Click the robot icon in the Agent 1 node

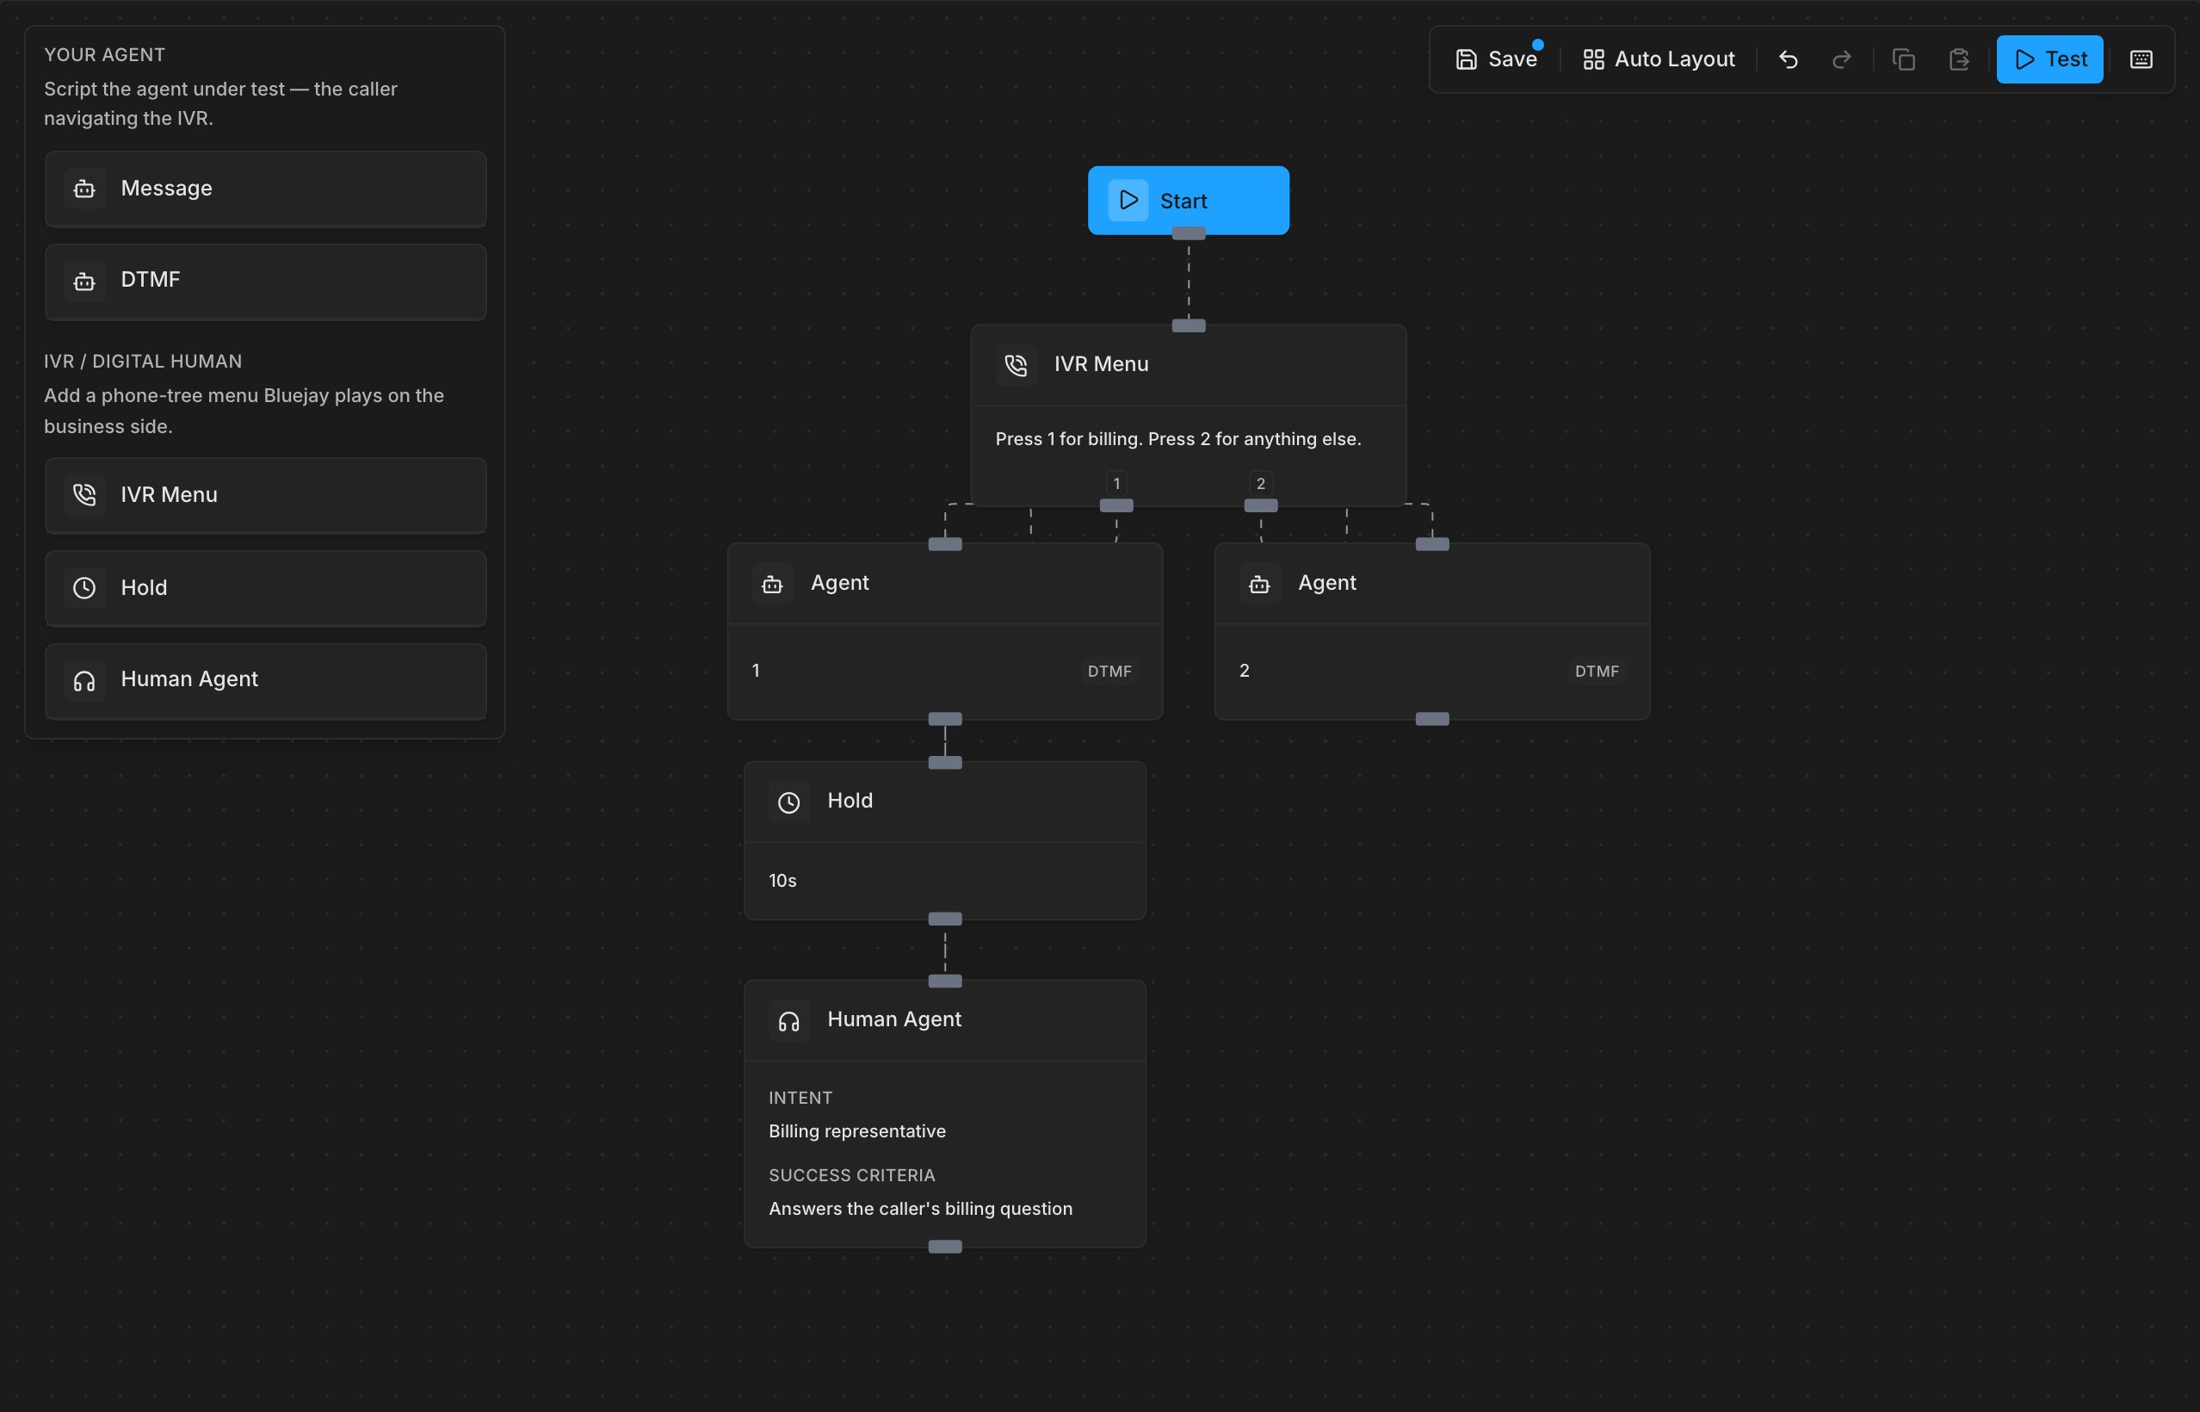pyautogui.click(x=772, y=584)
